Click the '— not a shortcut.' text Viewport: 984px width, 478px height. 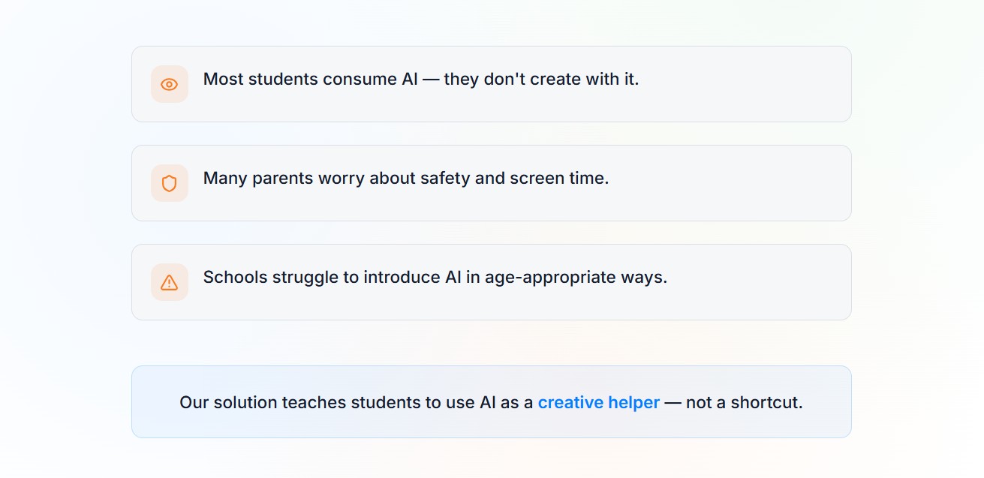click(x=733, y=402)
